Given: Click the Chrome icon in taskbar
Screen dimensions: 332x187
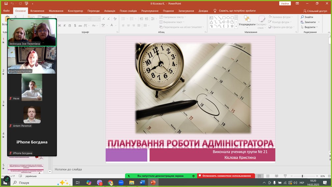Looking at the screenshot, I should [110, 182].
